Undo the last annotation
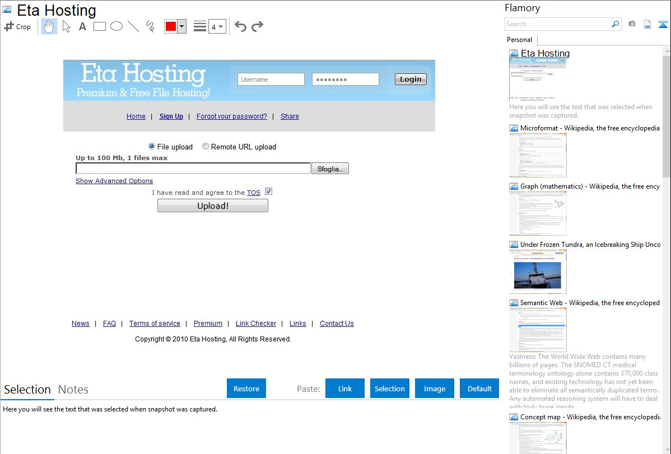 pyautogui.click(x=240, y=26)
